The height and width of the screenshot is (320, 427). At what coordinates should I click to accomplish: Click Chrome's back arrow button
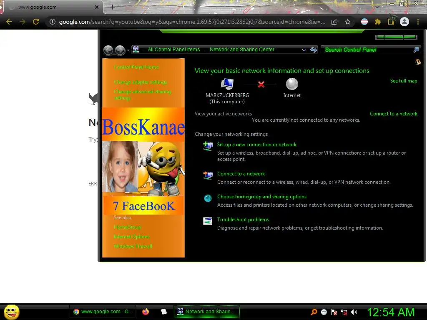pos(9,22)
